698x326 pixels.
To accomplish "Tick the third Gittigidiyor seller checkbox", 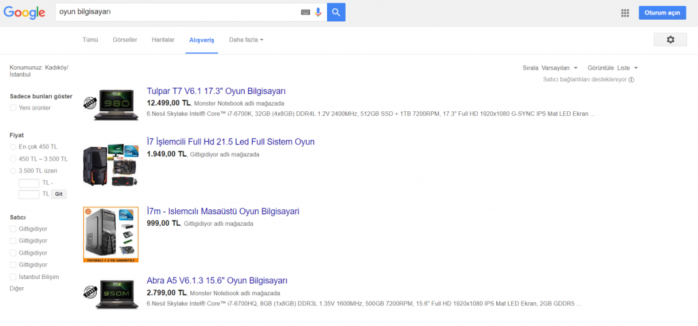I will (13, 253).
